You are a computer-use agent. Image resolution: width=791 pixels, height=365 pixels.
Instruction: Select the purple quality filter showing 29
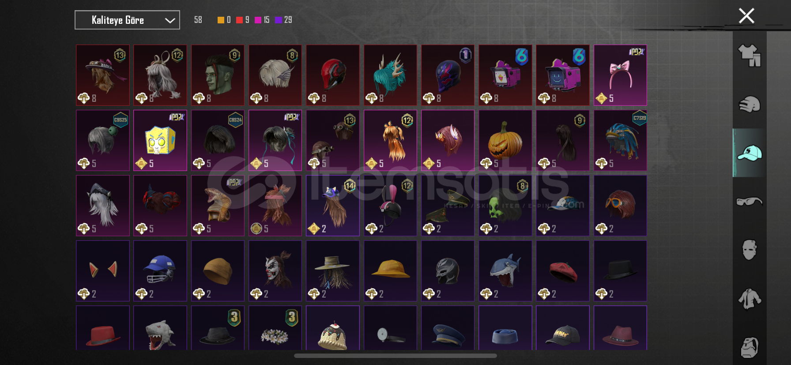tap(283, 20)
